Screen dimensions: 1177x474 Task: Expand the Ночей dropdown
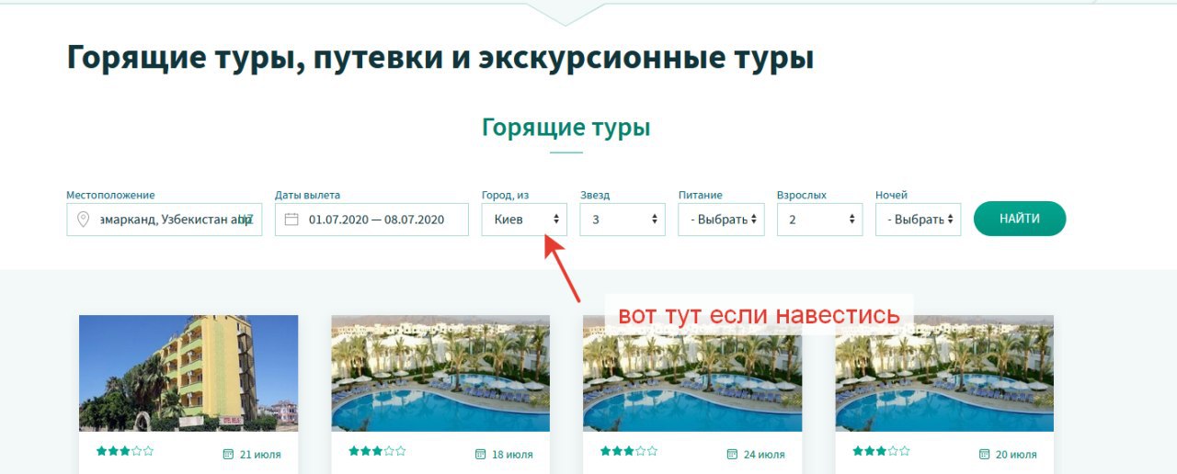[x=918, y=219]
